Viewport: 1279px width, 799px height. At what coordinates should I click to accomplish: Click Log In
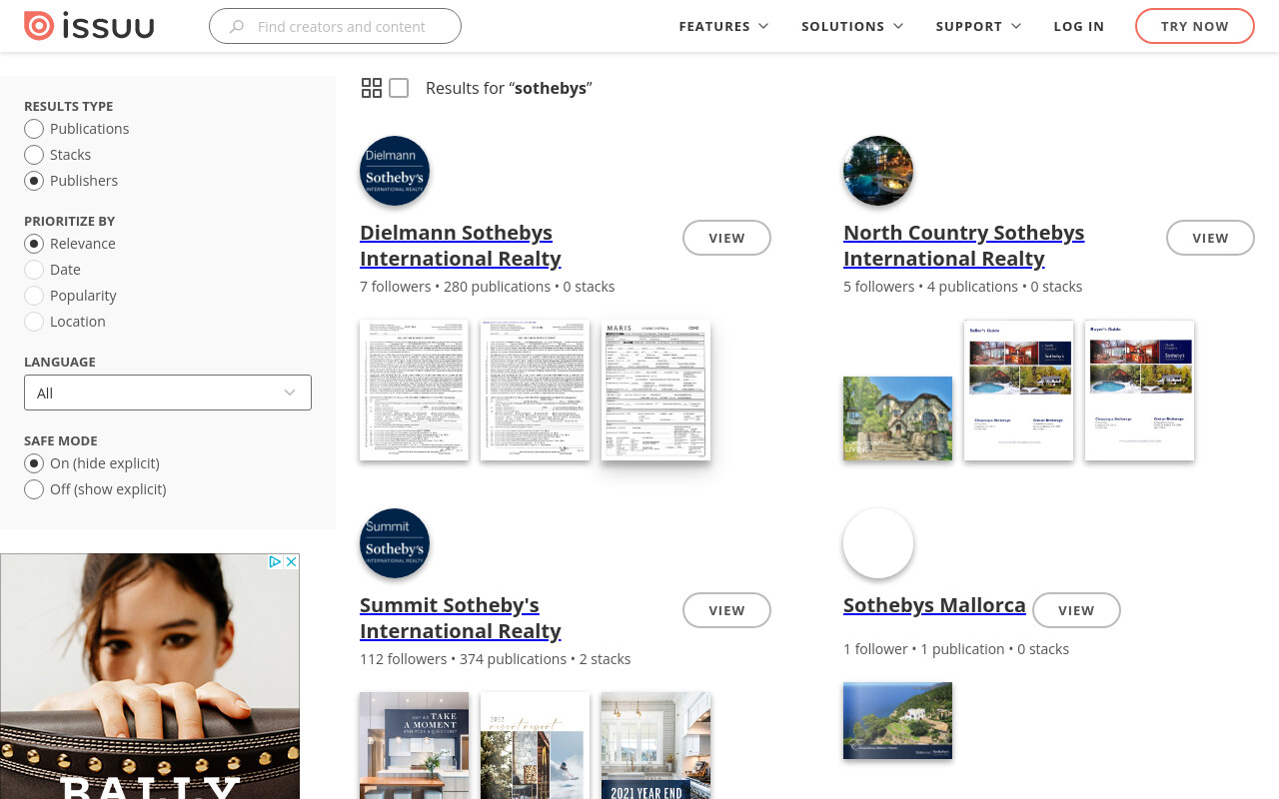click(1079, 26)
